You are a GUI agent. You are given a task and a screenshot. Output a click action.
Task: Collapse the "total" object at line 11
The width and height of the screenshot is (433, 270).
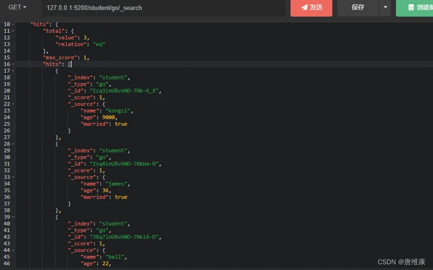13,31
